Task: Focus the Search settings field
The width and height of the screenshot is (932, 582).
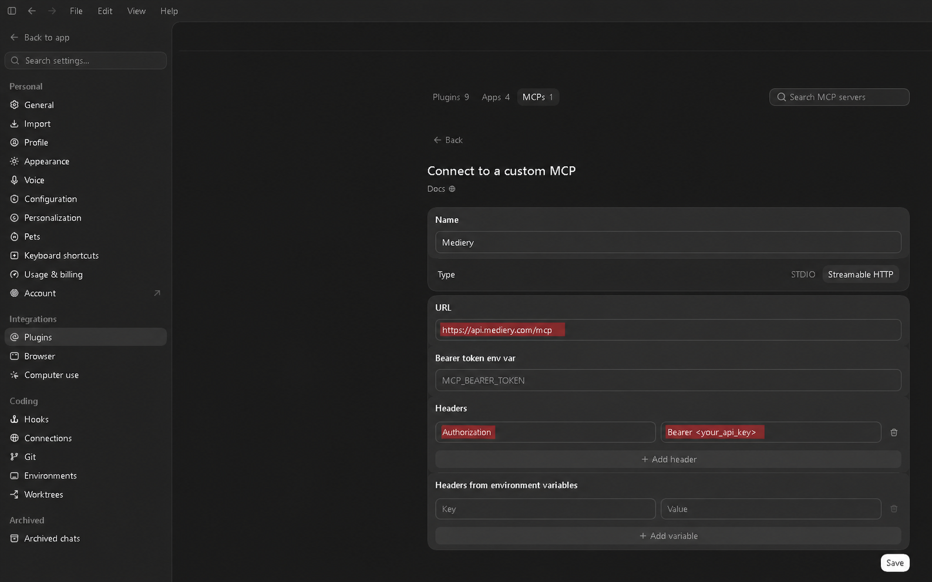Action: [86, 60]
